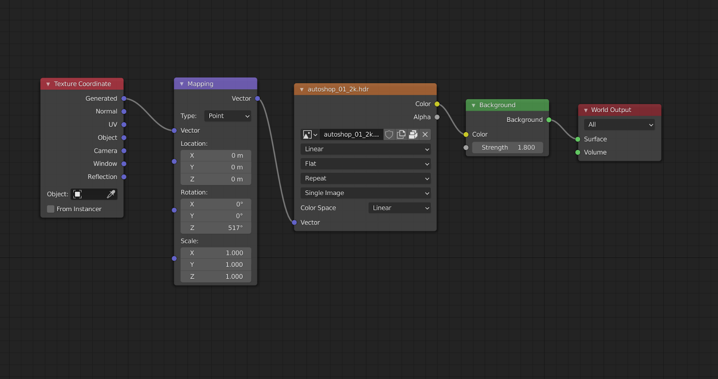Image resolution: width=718 pixels, height=379 pixels.
Task: Collapse the Mapping node
Action: 182,84
